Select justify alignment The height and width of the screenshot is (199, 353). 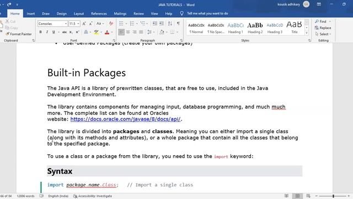(141, 32)
